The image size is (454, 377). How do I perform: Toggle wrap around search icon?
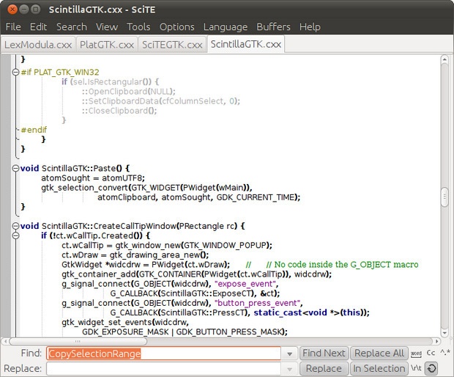click(x=431, y=369)
